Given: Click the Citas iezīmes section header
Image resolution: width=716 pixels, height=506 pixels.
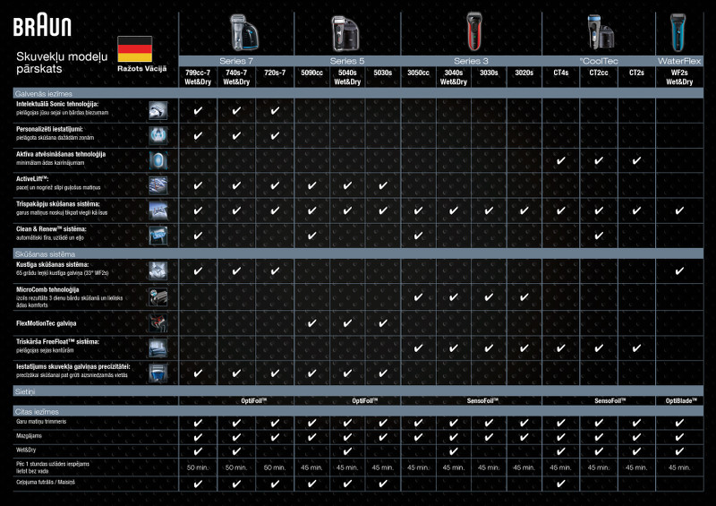Looking at the screenshot, I should tap(358, 411).
